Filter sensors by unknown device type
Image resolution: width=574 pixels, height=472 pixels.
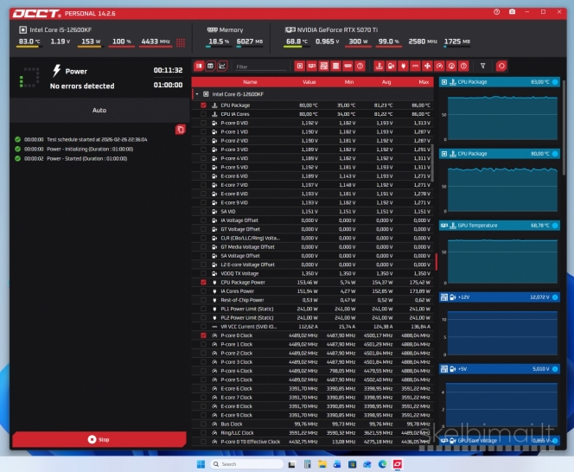click(360, 67)
